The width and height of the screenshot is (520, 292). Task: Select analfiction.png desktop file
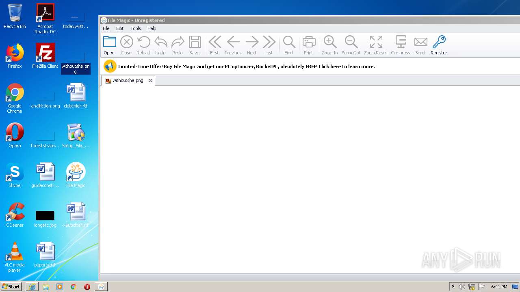point(45,100)
